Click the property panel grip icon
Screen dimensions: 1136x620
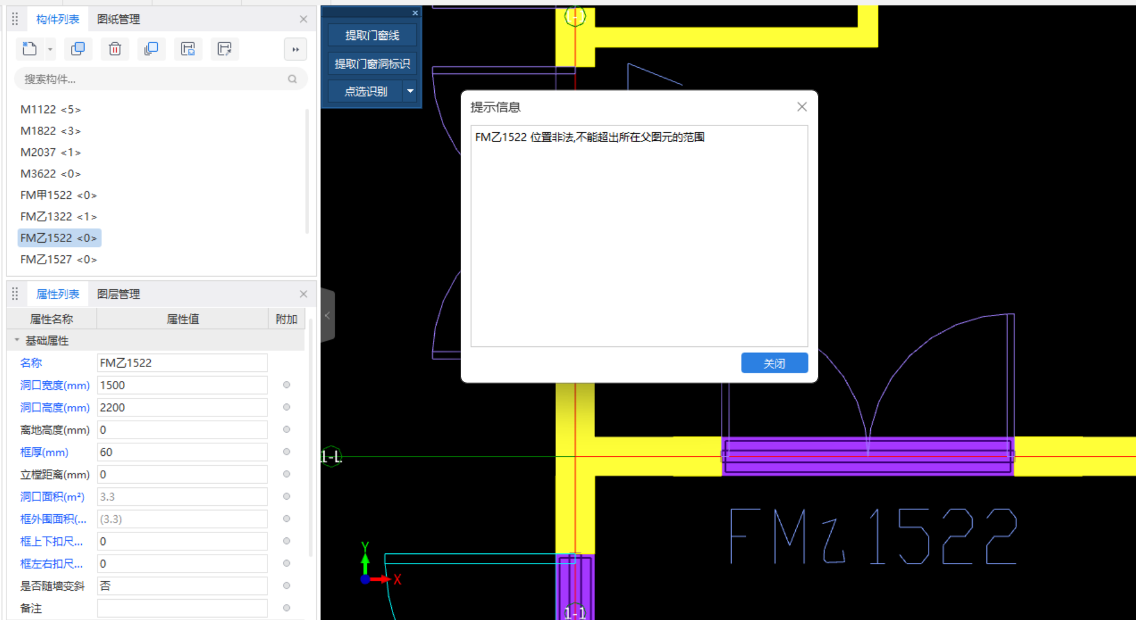click(15, 295)
